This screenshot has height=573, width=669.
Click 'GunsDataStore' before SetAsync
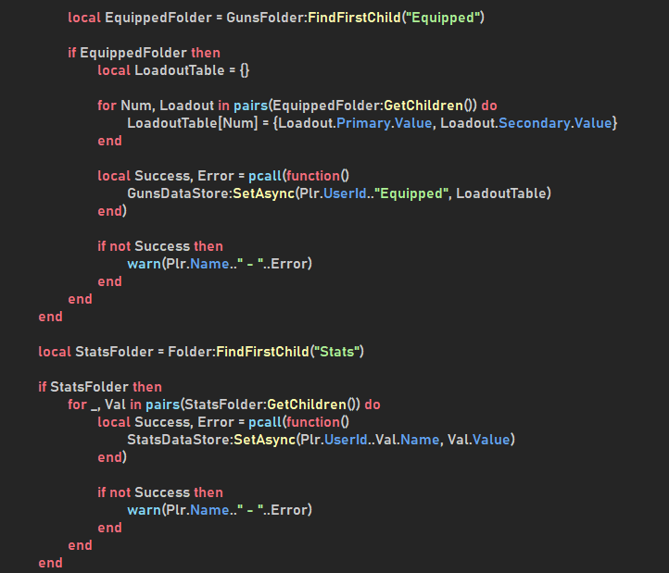click(178, 193)
